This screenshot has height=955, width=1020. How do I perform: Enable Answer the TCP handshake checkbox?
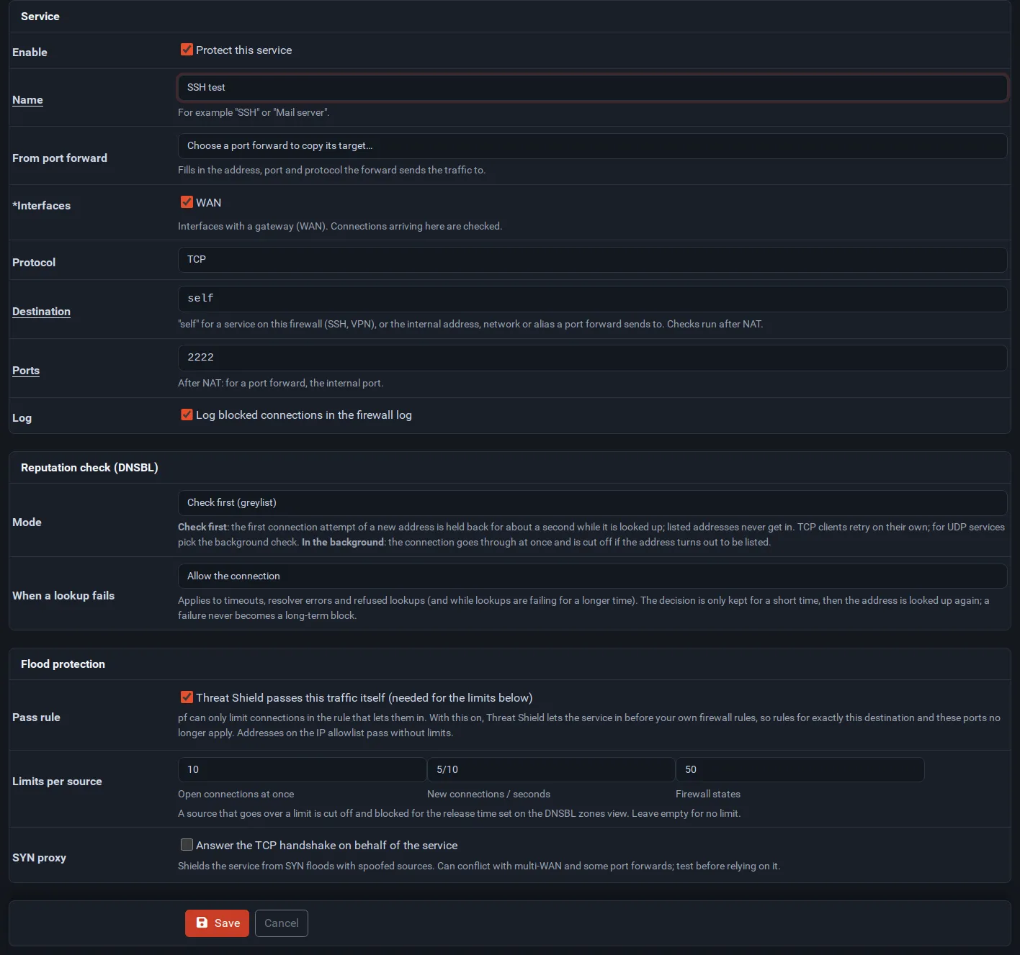coord(187,845)
